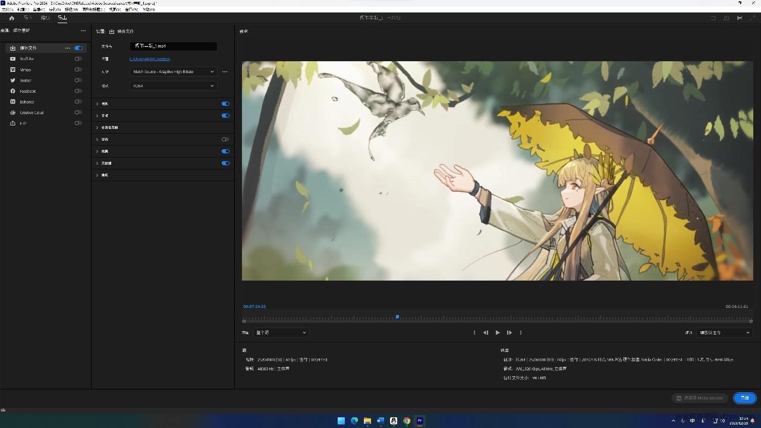
Task: Click the Creative Cloud destination icon
Action: (x=12, y=112)
